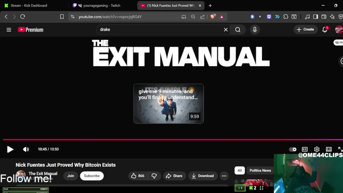Screen dimensions: 343x193
Task: Switch to yourragegaming Twitch tab
Action: point(102,5)
